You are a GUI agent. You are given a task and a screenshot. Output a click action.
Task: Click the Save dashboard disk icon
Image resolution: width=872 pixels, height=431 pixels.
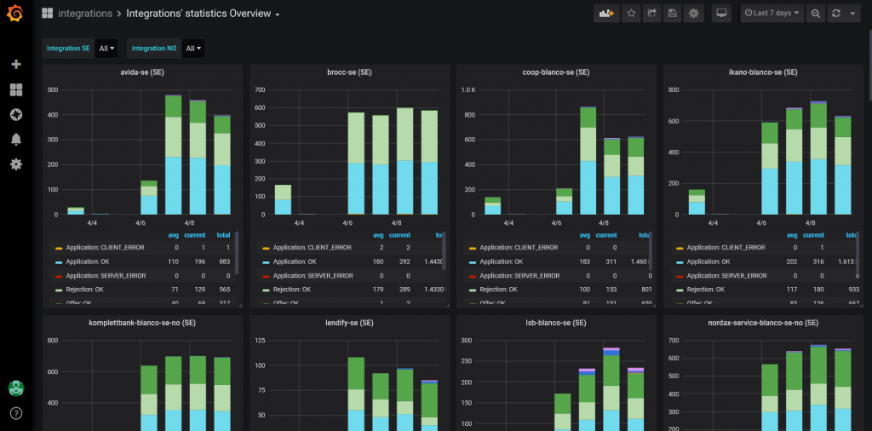pos(673,14)
